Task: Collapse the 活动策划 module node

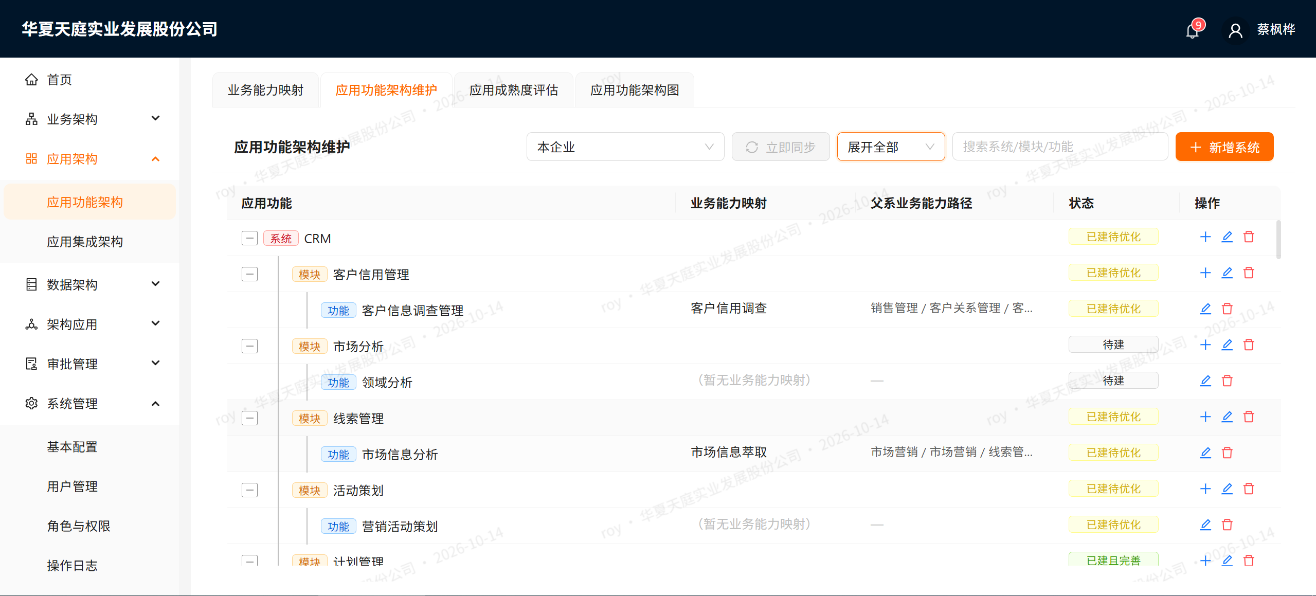Action: tap(249, 490)
